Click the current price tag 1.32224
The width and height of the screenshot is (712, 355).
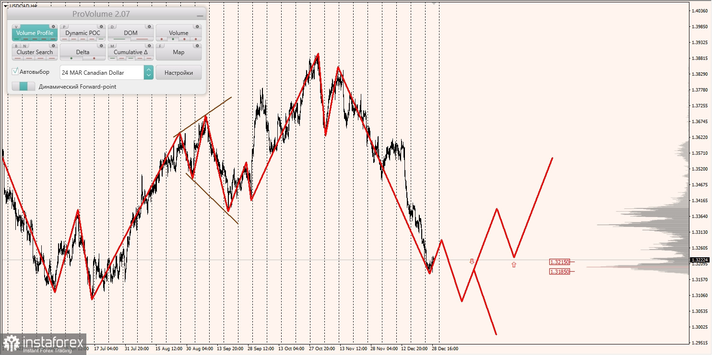(700, 260)
